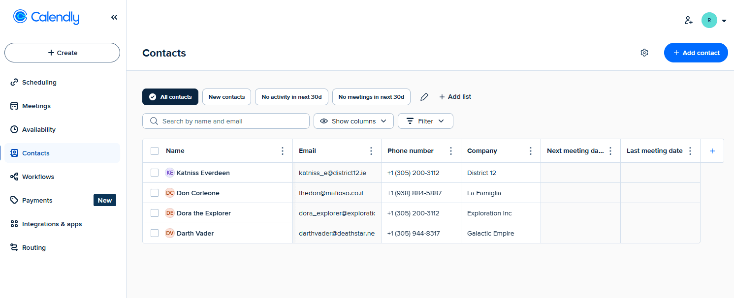The width and height of the screenshot is (734, 298).
Task: Click the Calendly logo
Action: pyautogui.click(x=46, y=17)
